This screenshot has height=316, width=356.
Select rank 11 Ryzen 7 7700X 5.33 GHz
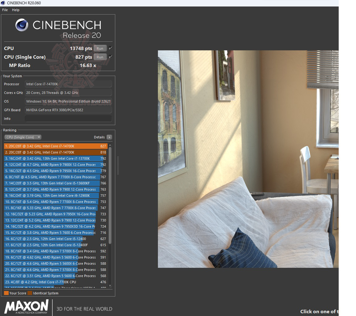pos(56,208)
